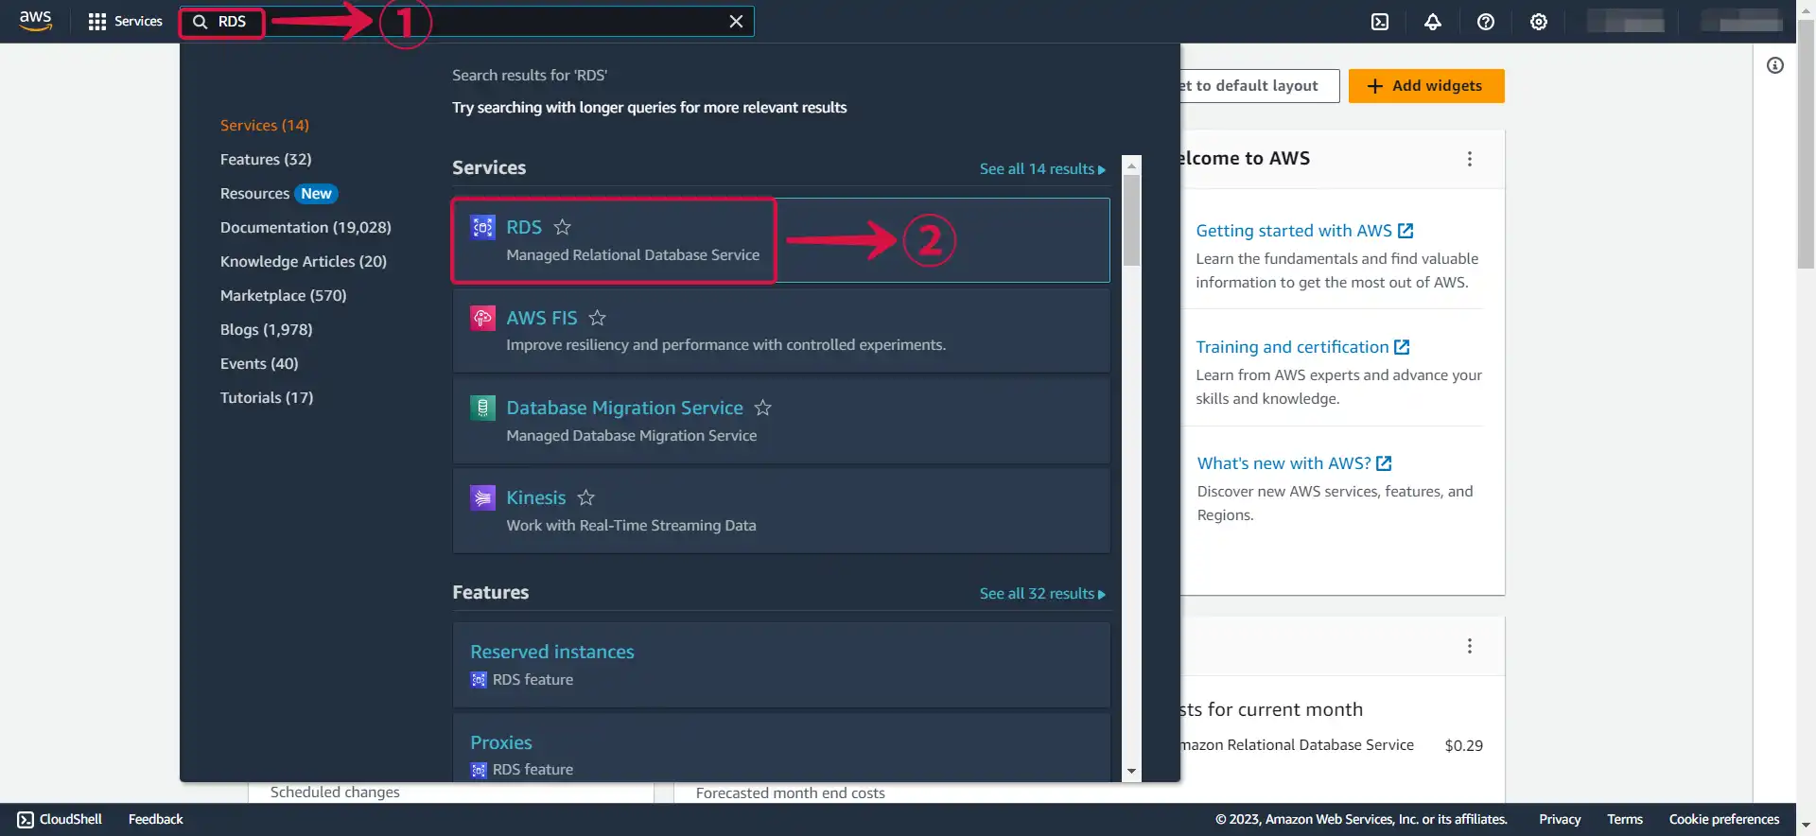The image size is (1816, 836).
Task: Click Feedback in the footer
Action: 156,820
